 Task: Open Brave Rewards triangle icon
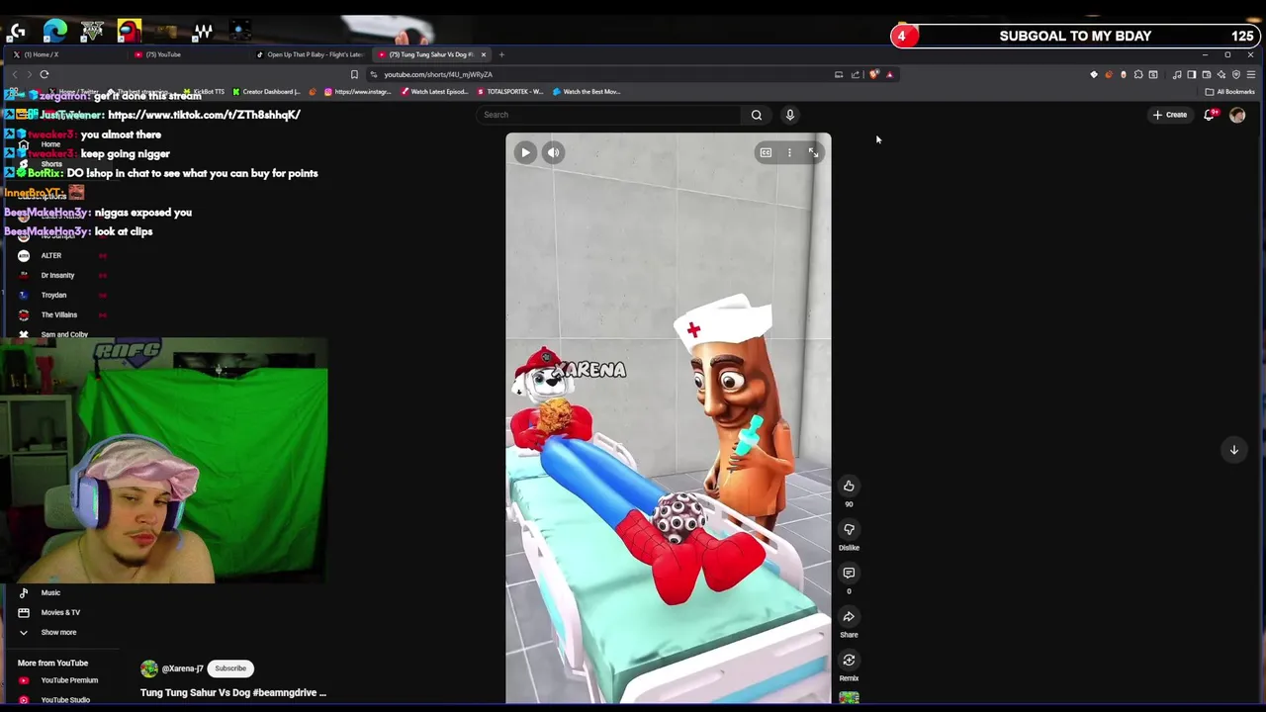point(889,74)
